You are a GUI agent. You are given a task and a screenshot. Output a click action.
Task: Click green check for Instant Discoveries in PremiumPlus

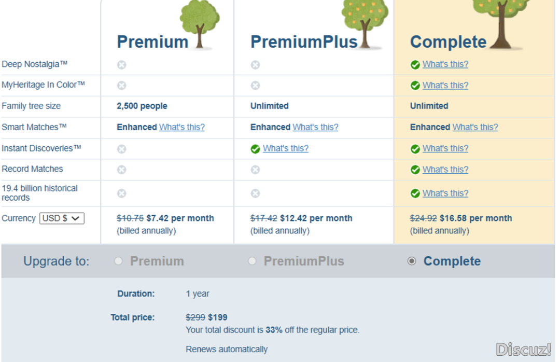click(x=255, y=149)
